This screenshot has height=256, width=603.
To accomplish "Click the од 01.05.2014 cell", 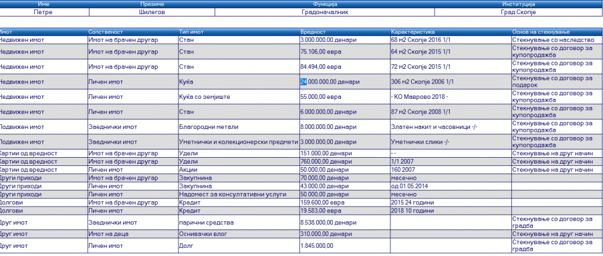I will 450,186.
